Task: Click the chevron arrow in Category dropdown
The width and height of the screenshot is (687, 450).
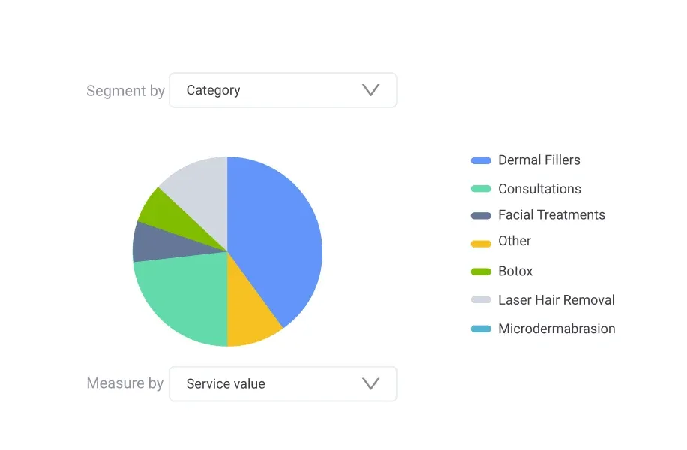Action: (370, 90)
